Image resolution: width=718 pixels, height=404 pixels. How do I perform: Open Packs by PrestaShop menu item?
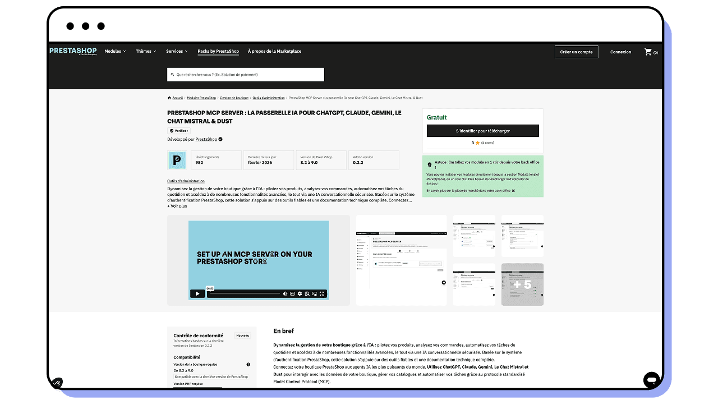click(x=218, y=52)
